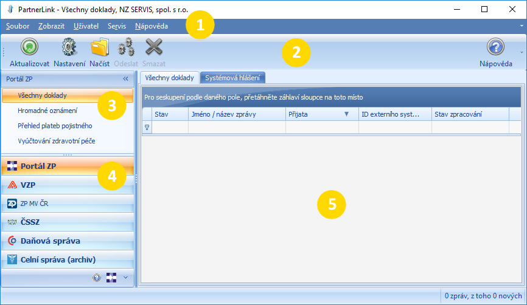The width and height of the screenshot is (527, 305).
Task: Open menu bar options dropdown arrow
Action: 522,26
